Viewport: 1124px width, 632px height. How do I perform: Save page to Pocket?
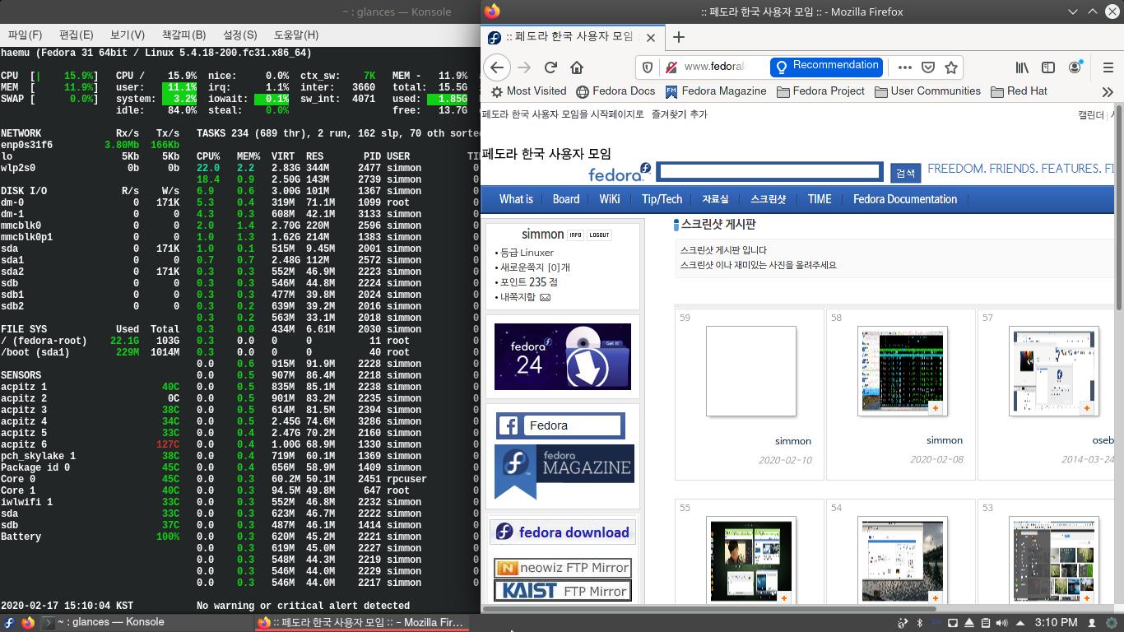point(927,67)
